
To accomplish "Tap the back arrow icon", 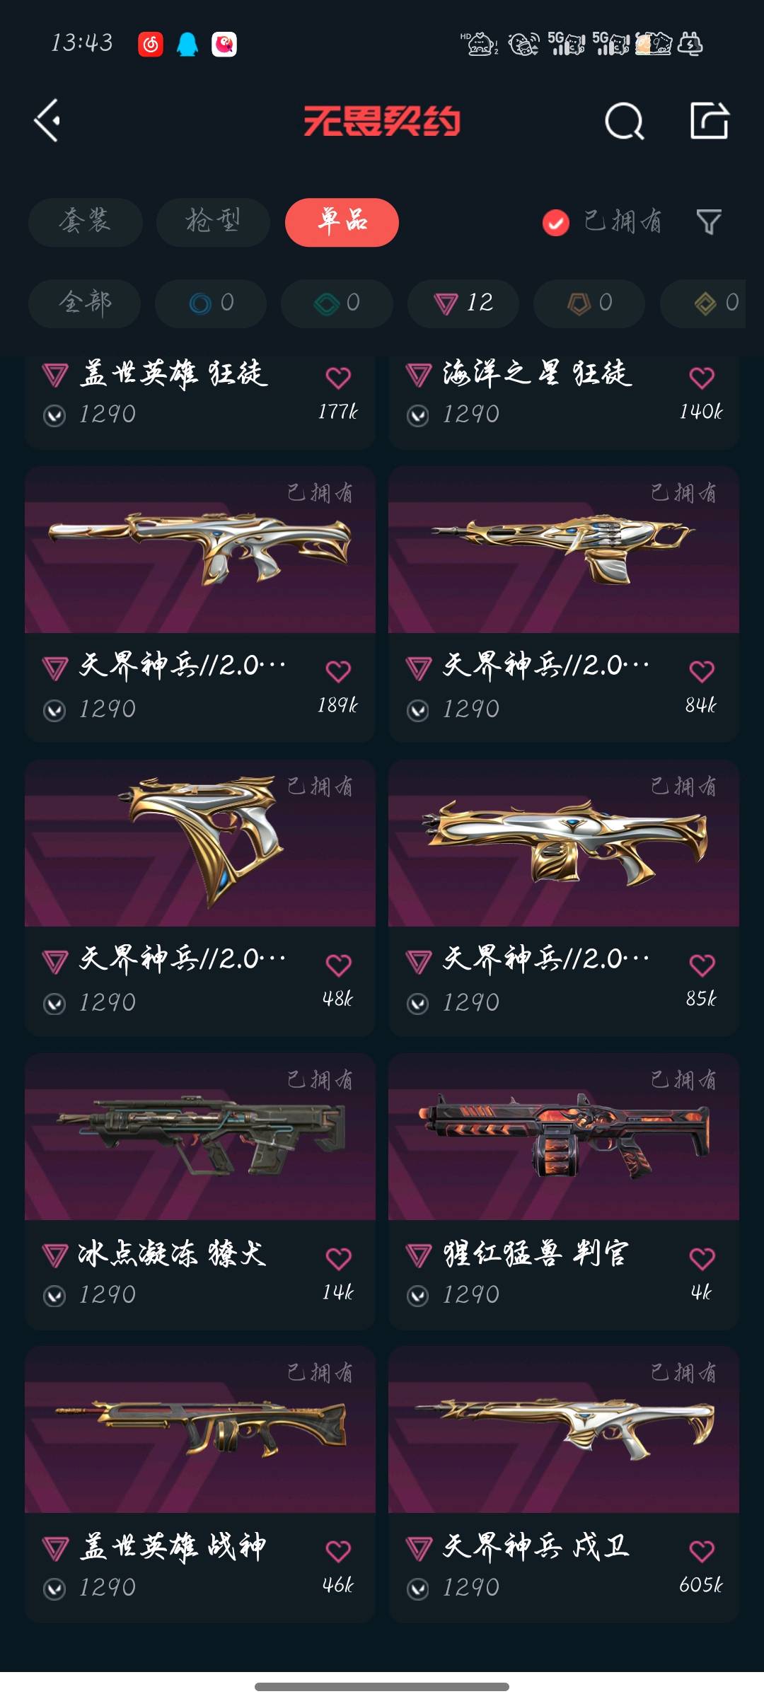I will (x=47, y=121).
